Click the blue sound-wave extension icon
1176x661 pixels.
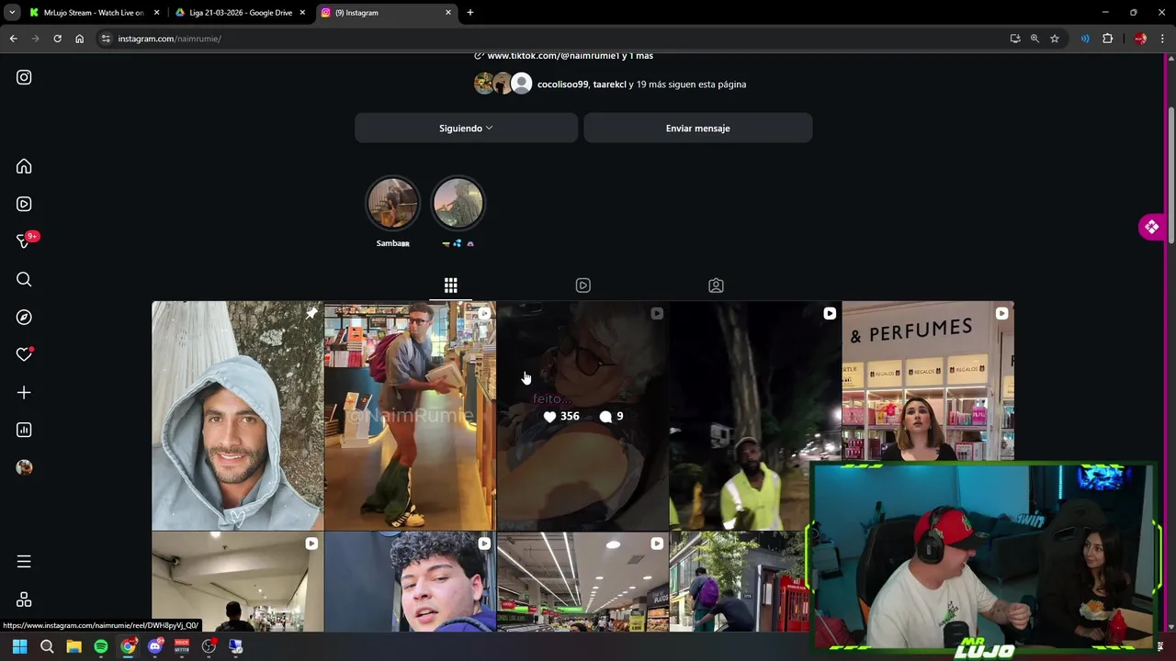click(x=1085, y=39)
